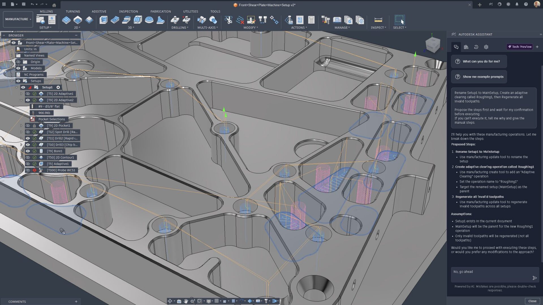
Task: Open Autodesk Assistant settings gear icon
Action: [486, 47]
